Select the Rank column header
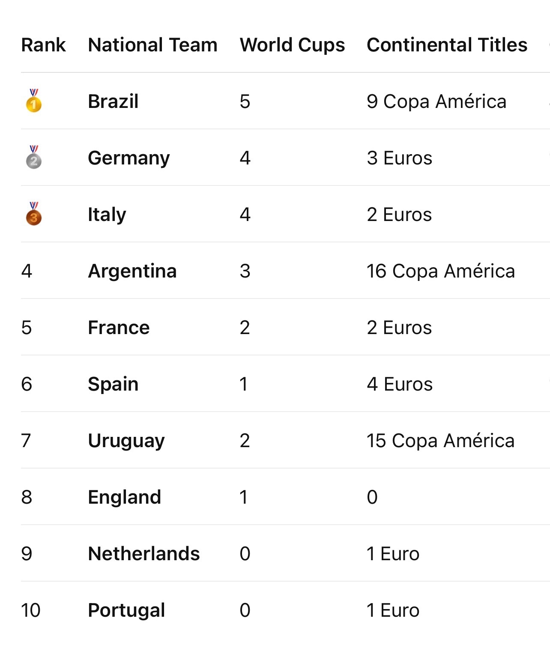This screenshot has height=663, width=550. click(x=43, y=45)
